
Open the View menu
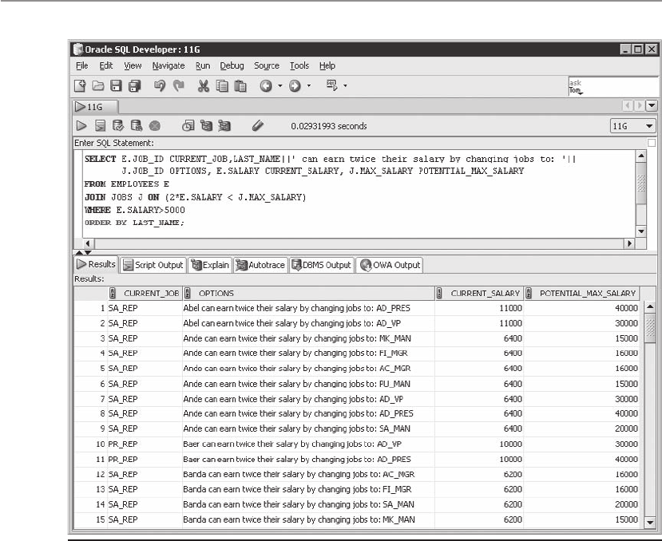click(133, 66)
